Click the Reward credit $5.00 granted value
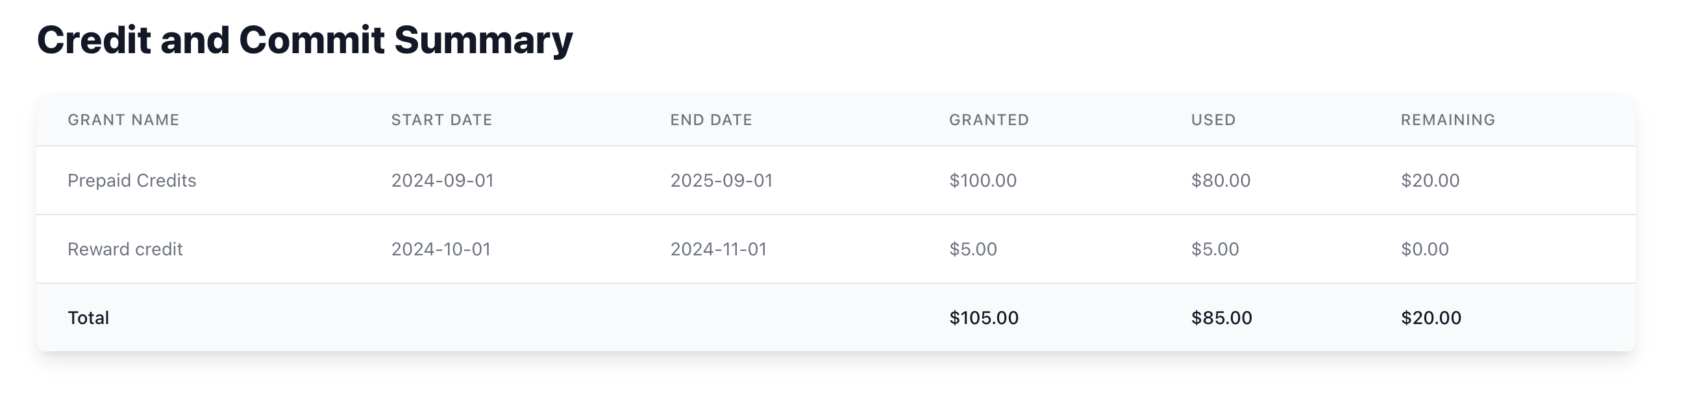The image size is (1697, 420). pyautogui.click(x=972, y=250)
